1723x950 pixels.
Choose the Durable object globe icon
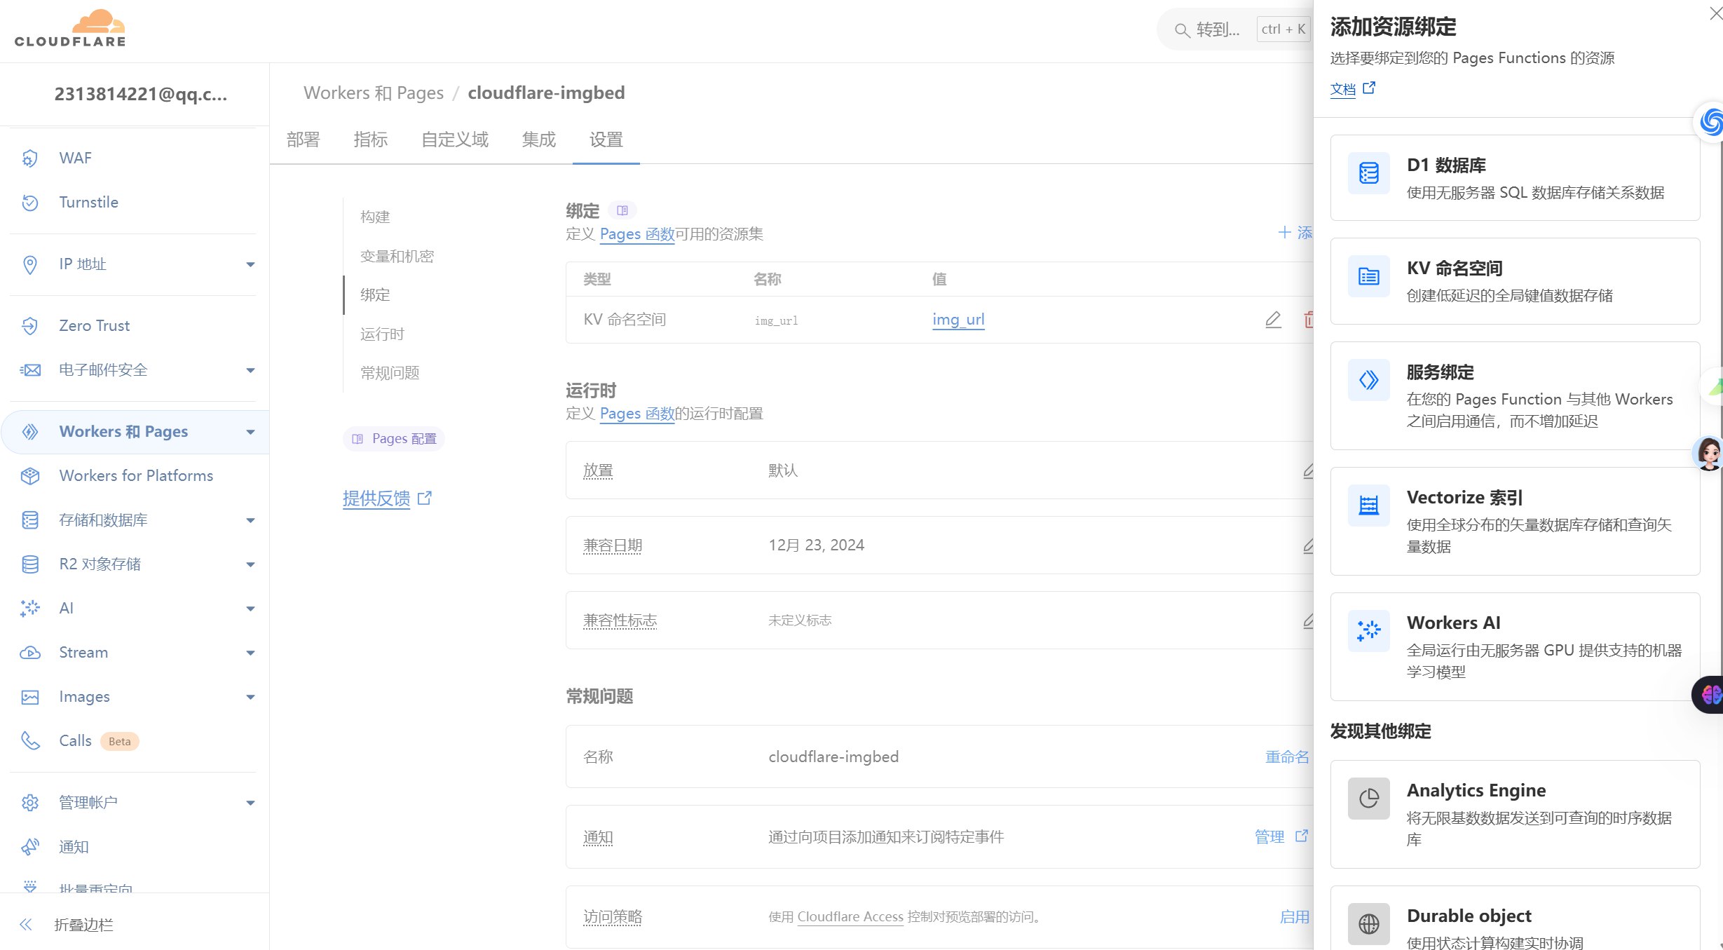(x=1368, y=923)
